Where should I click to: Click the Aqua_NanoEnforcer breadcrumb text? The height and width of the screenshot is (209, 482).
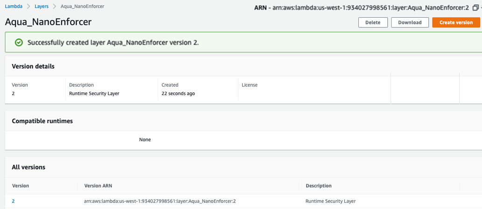click(83, 6)
